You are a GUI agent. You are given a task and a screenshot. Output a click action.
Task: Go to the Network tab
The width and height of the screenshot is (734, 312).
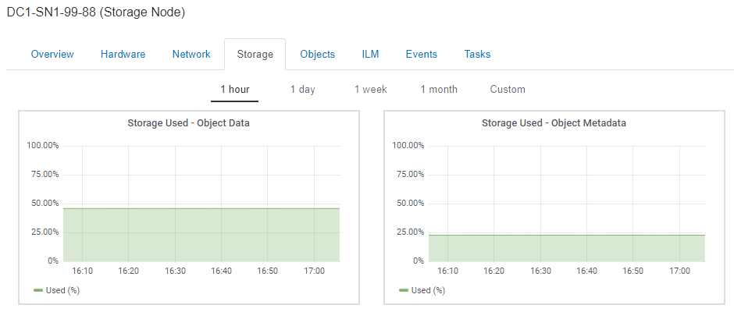(x=191, y=55)
